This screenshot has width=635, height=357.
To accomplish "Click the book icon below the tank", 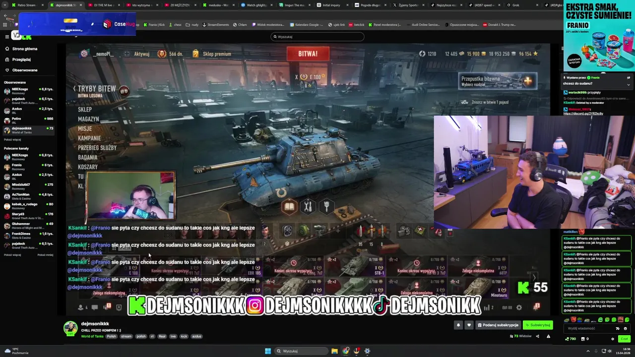I will point(289,207).
